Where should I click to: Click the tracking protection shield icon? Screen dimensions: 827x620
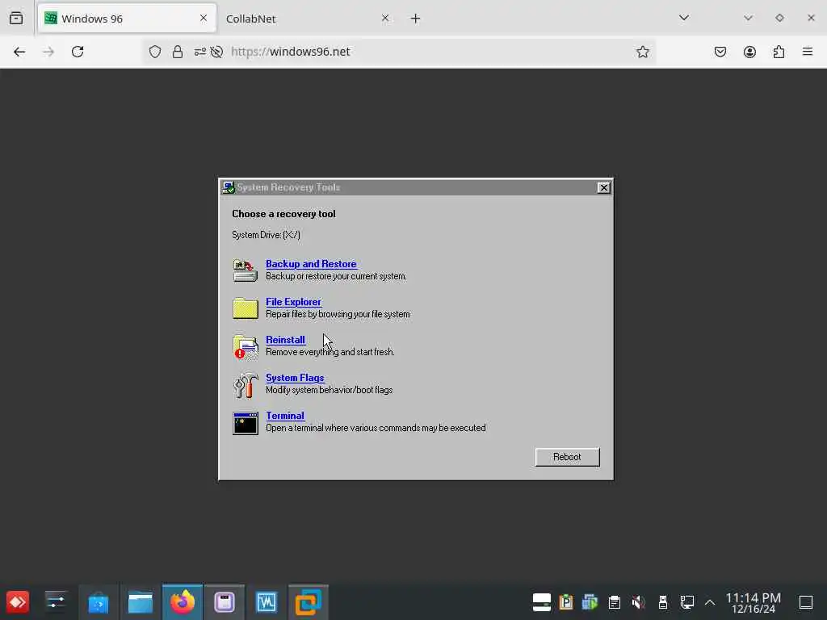tap(154, 52)
